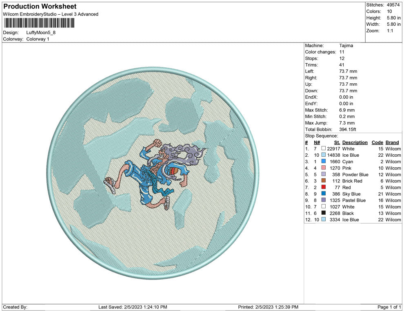404x311 pixels.
Task: Select the Black thread color swatch
Action: 324,213
